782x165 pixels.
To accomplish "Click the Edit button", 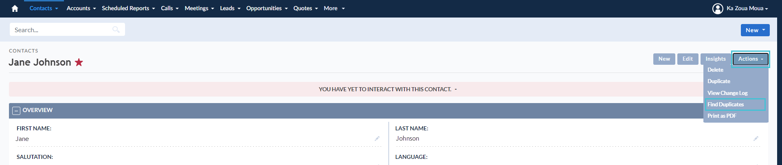I will pyautogui.click(x=688, y=59).
